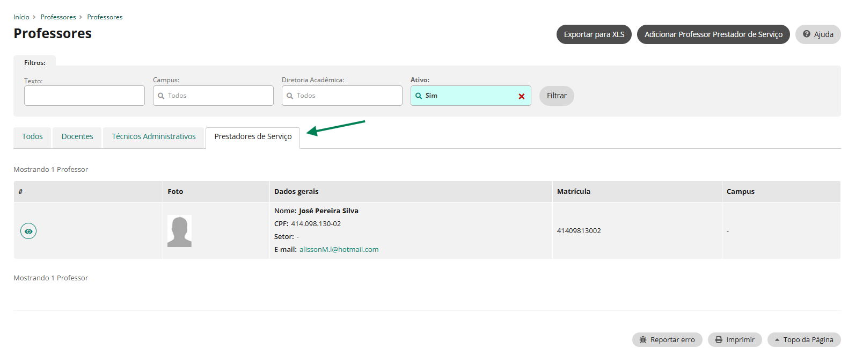Click the search icon in Campus field
Screen dimensions: 848x362
pyautogui.click(x=161, y=96)
